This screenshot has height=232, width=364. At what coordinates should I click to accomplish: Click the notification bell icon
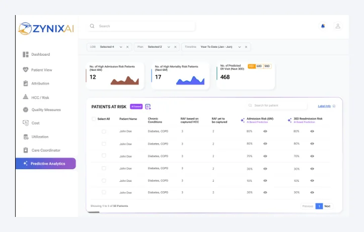coord(323,26)
